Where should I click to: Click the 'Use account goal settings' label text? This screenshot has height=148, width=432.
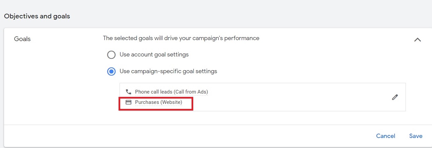pos(154,54)
